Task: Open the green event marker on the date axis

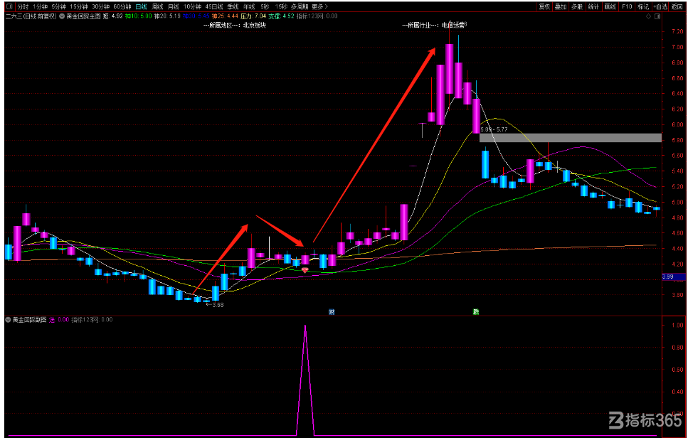Action: tap(476, 312)
